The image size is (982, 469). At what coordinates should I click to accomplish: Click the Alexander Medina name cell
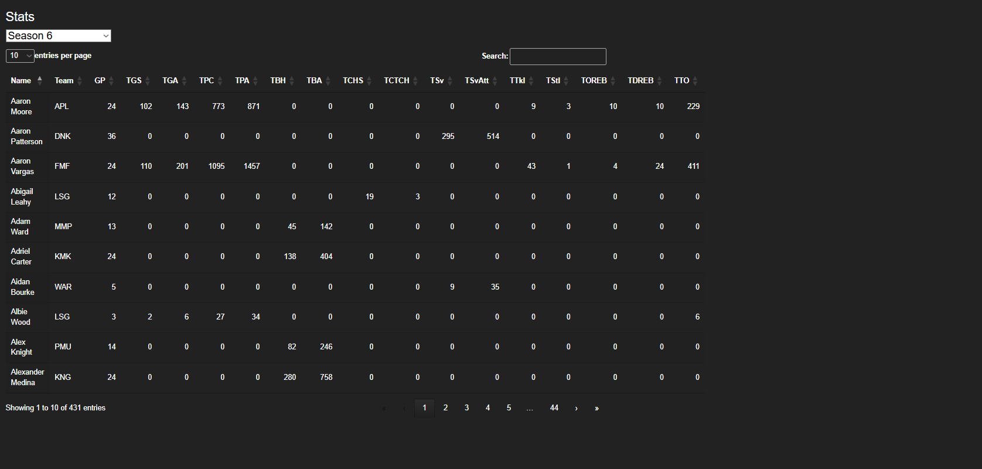point(27,377)
